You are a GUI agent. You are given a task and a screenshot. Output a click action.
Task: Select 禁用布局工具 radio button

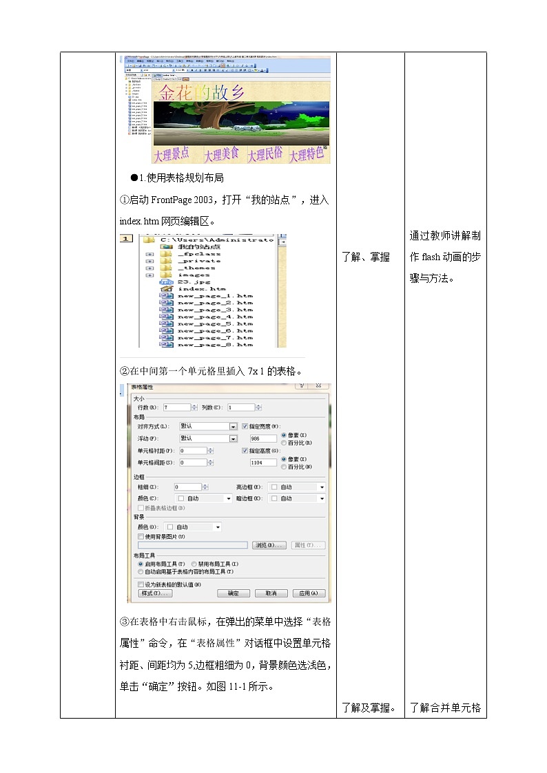coord(194,564)
